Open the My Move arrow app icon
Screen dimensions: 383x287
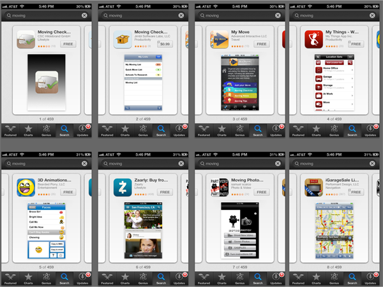(220, 40)
